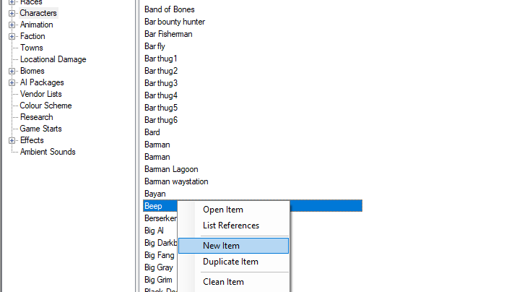Open the Vendor Lists category
This screenshot has height=292, width=509.
point(40,94)
